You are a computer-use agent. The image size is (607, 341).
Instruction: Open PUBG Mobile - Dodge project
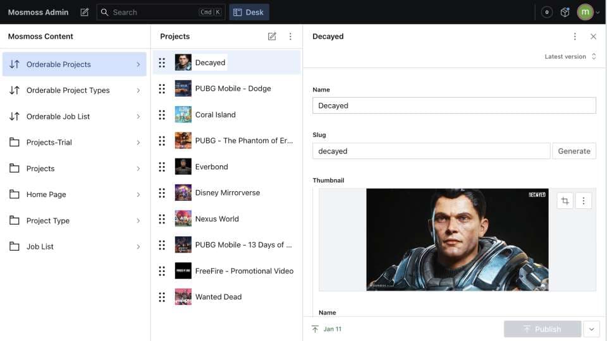click(x=226, y=88)
